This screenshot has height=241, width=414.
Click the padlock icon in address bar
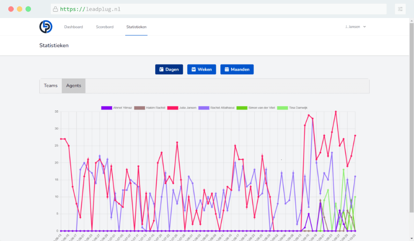pyautogui.click(x=55, y=9)
